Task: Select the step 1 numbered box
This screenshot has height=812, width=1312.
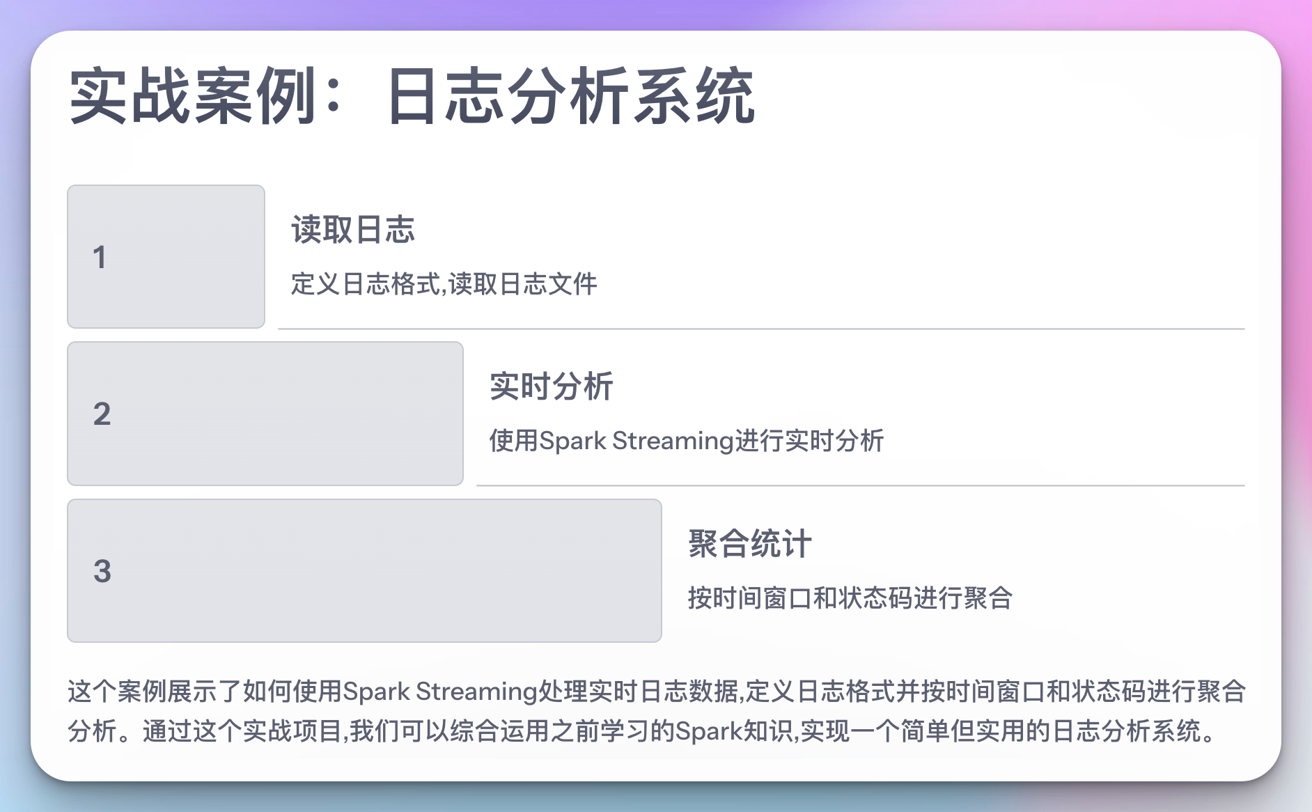Action: 166,256
